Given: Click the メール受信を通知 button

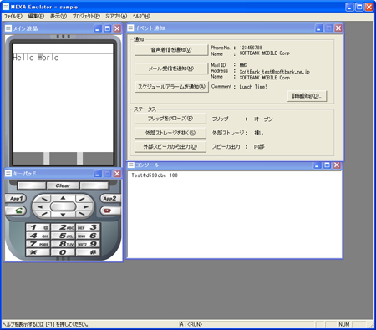Looking at the screenshot, I should click(171, 69).
